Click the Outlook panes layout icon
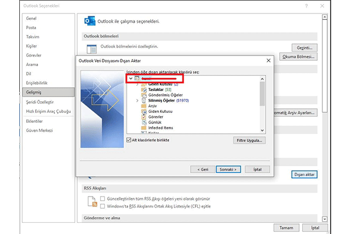Image resolution: width=351 pixels, height=234 pixels. pyautogui.click(x=92, y=49)
